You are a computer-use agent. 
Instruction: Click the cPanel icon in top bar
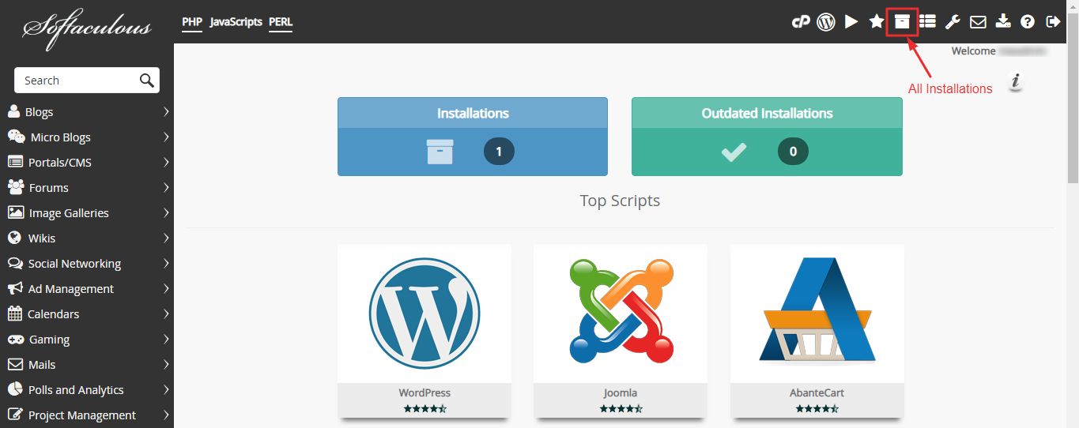pyautogui.click(x=801, y=22)
